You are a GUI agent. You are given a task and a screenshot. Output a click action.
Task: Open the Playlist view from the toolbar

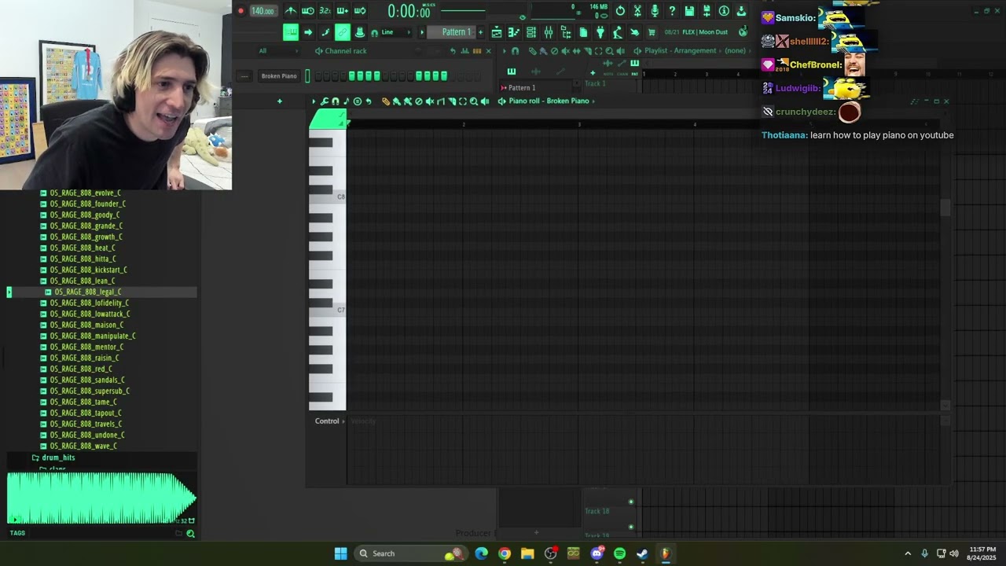coord(497,32)
